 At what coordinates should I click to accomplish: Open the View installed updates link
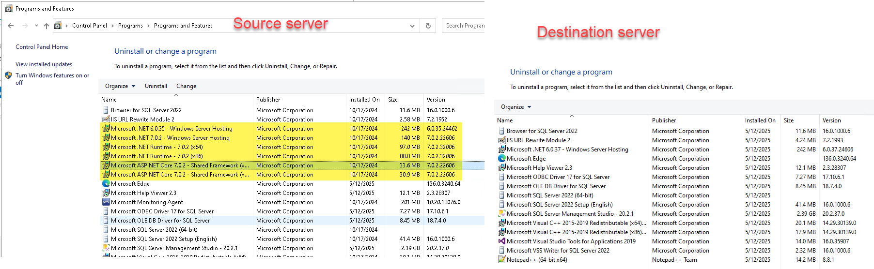pyautogui.click(x=44, y=64)
